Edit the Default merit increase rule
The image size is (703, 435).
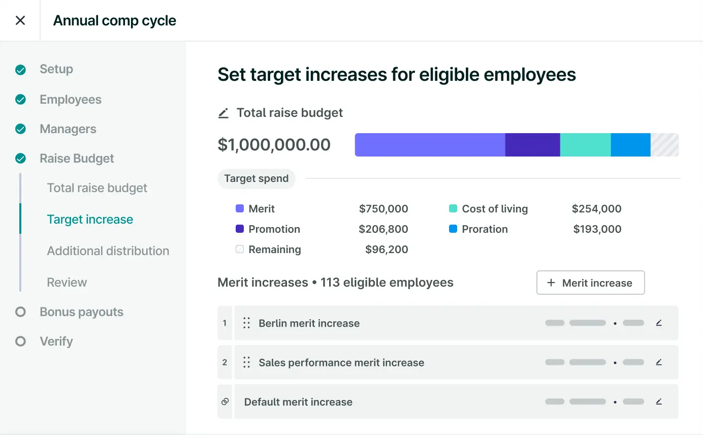(x=659, y=401)
